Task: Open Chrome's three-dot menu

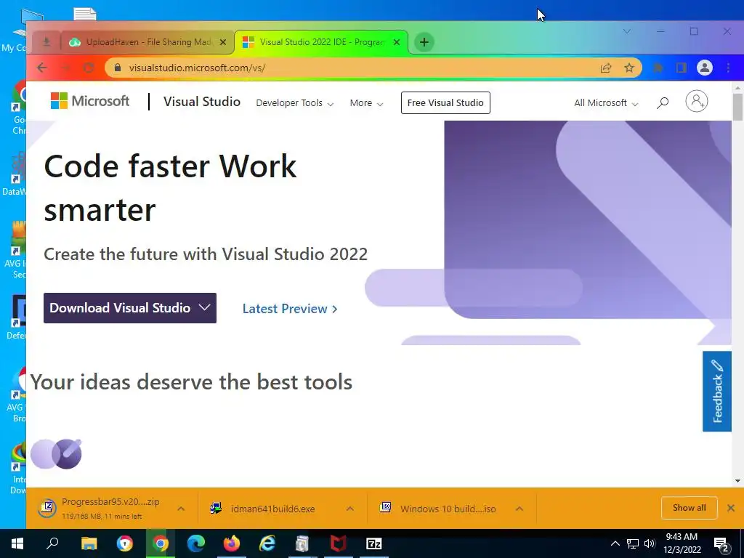Action: (x=728, y=68)
